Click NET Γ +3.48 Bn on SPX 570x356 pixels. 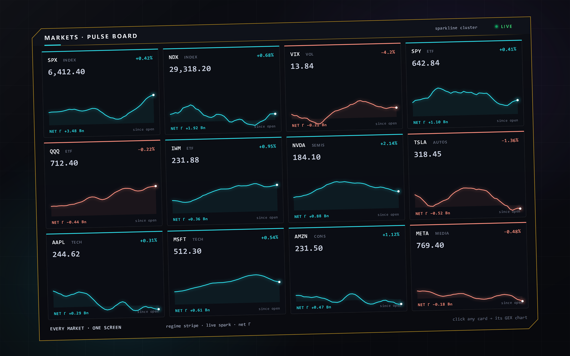(x=67, y=131)
